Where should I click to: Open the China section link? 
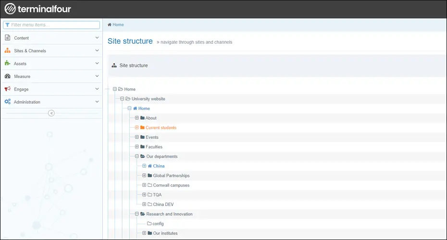(x=159, y=166)
